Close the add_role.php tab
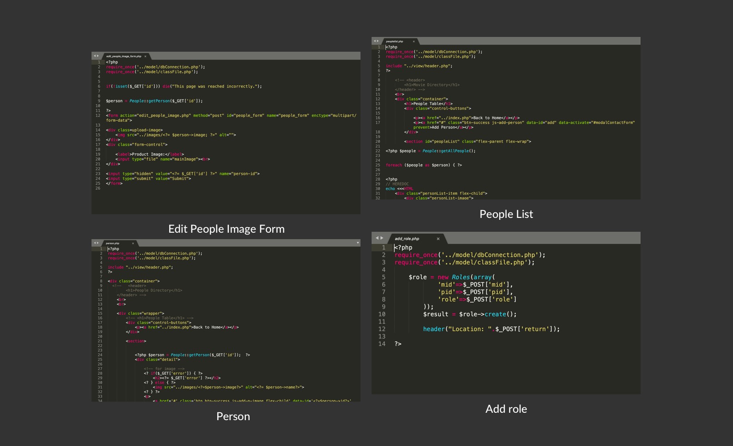 click(438, 239)
